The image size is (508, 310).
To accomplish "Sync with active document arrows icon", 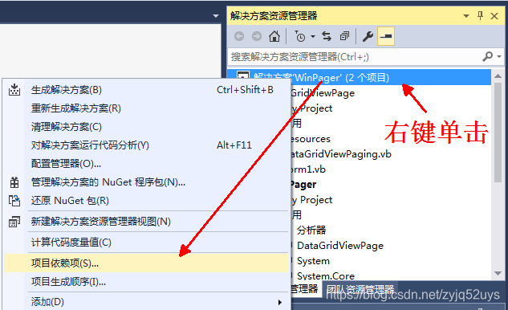I will click(x=327, y=36).
